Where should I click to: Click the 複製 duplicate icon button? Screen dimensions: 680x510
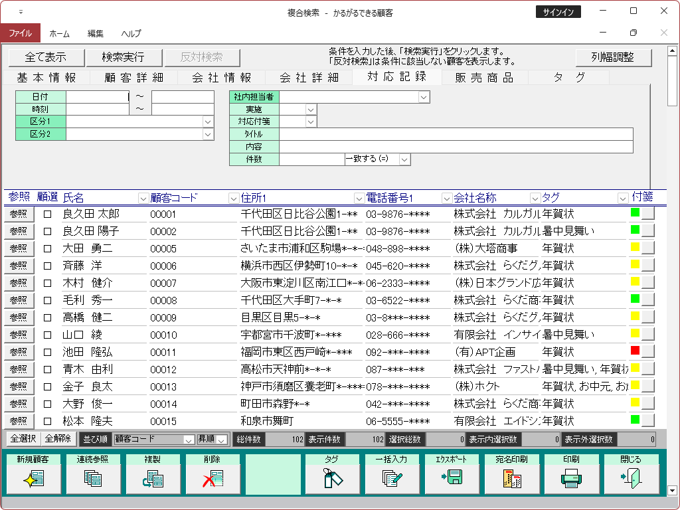point(153,477)
